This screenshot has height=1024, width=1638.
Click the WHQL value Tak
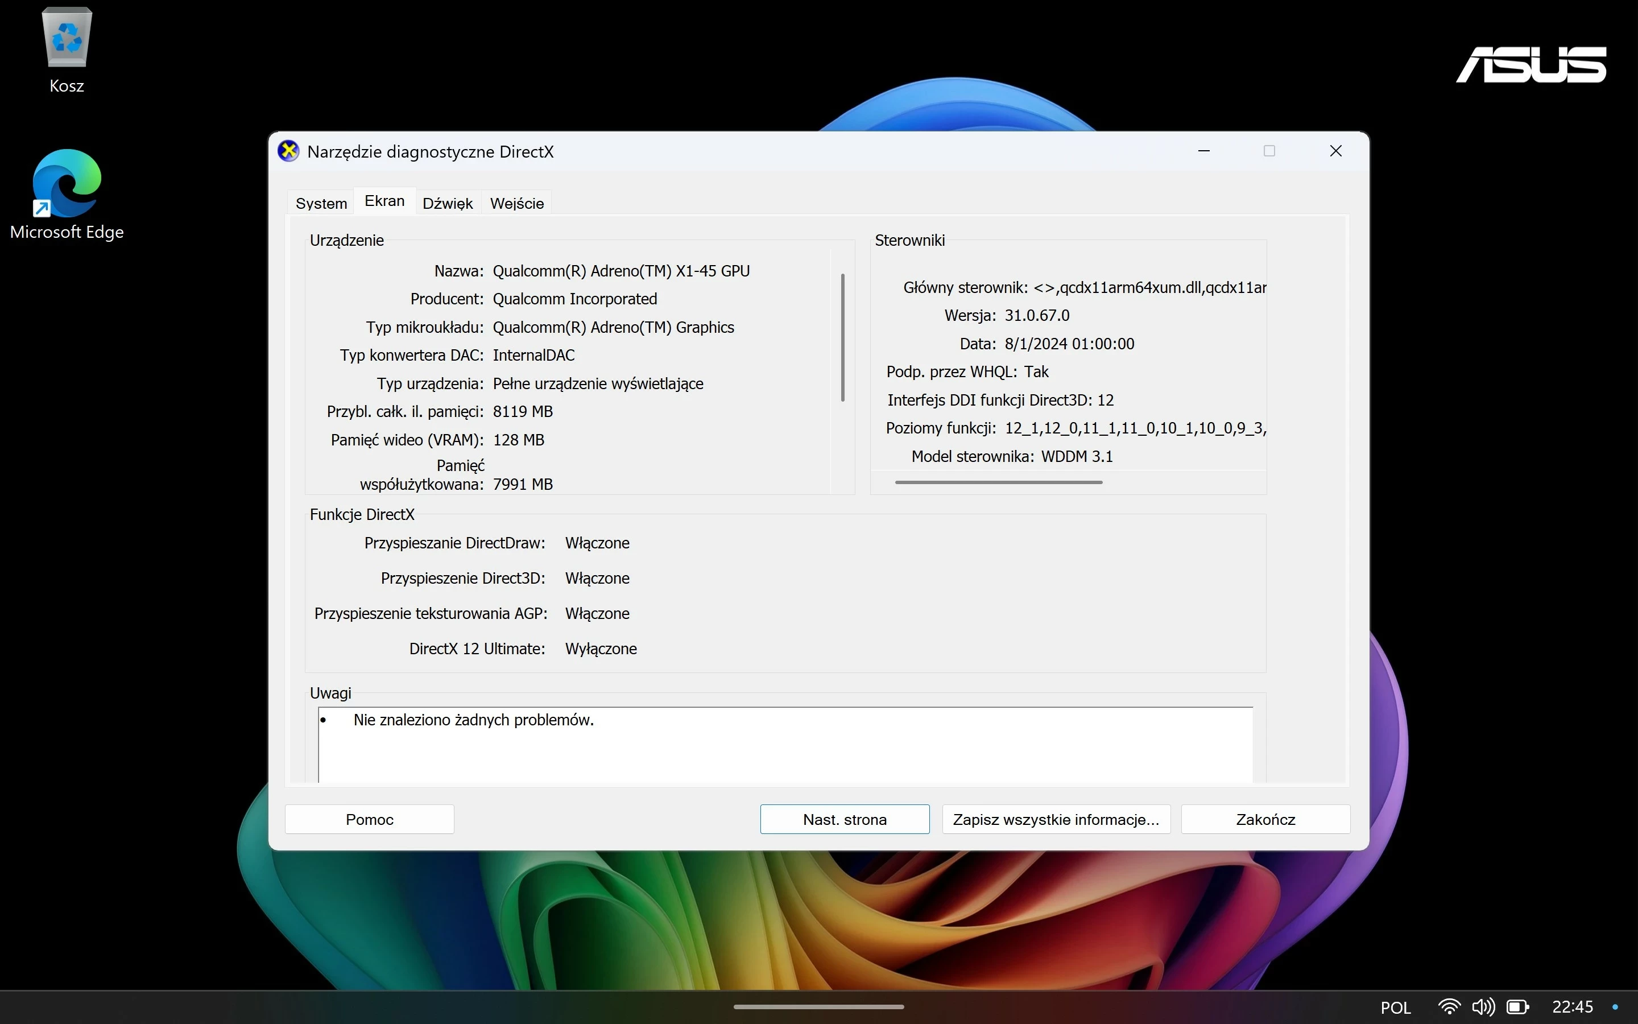pos(1036,371)
